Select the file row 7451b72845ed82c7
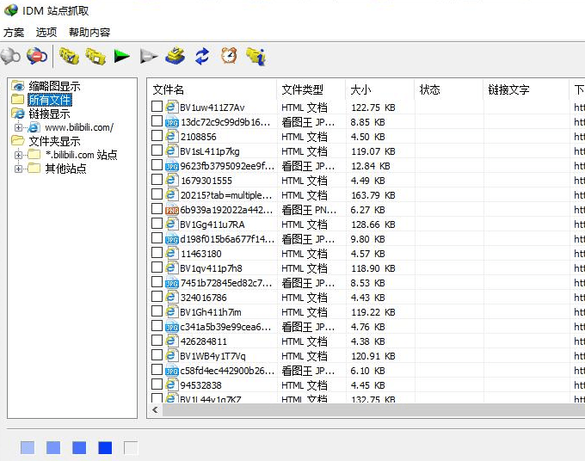 [367, 283]
